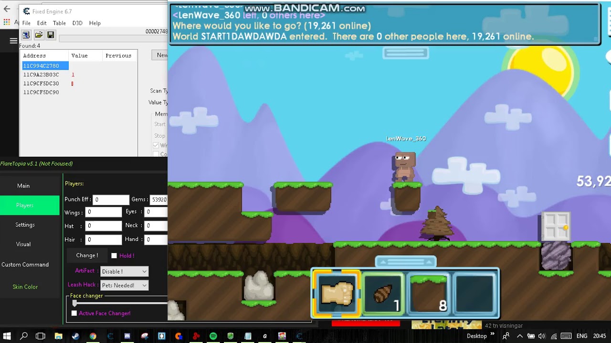Click the Address column header
611x343 pixels.
pyautogui.click(x=45, y=56)
